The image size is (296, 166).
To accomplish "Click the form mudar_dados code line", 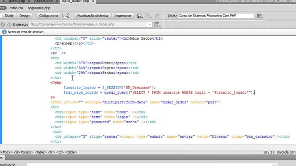I will pos(136,102).
